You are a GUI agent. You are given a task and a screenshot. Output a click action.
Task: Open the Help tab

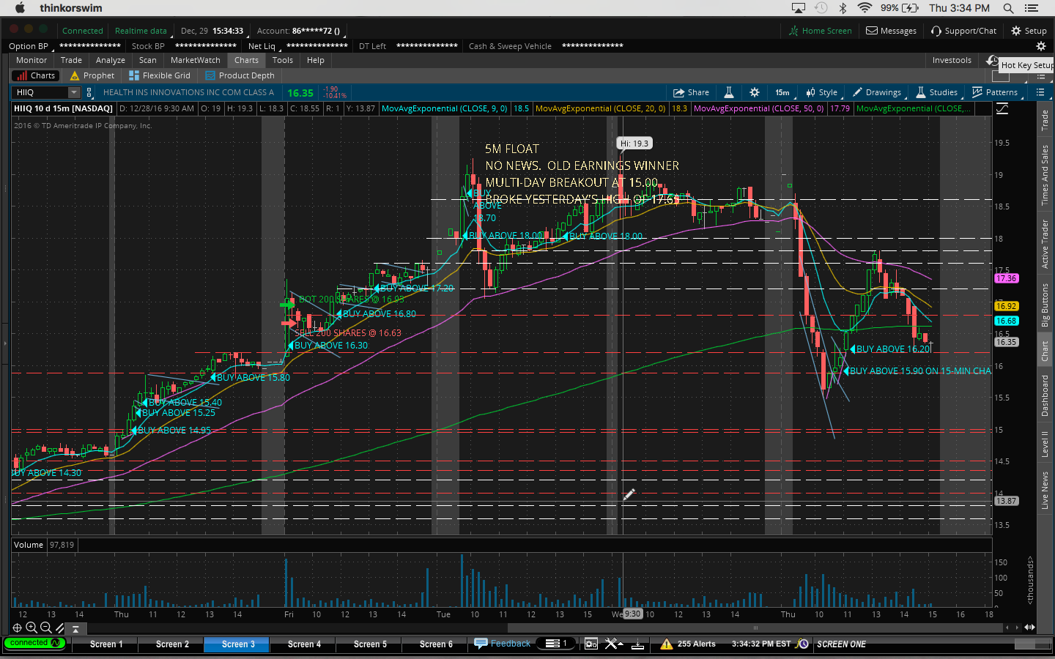pos(316,60)
